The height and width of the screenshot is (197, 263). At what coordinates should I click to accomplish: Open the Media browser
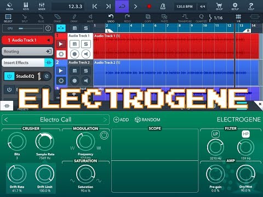(9, 7)
